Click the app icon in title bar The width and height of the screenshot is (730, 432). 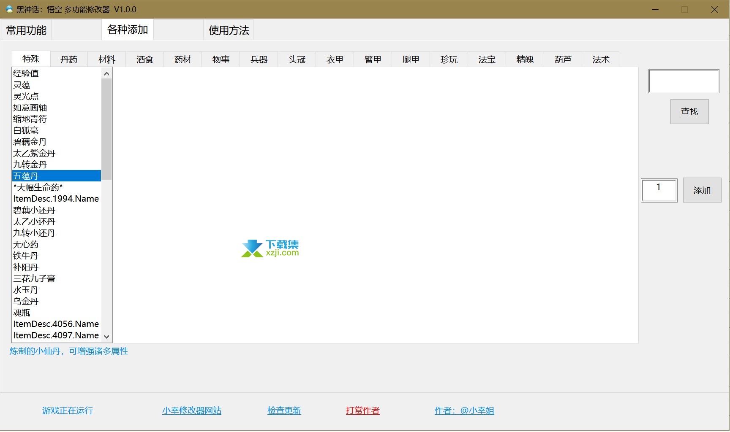click(9, 9)
